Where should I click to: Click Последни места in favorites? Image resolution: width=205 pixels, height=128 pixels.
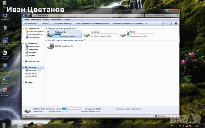[x=34, y=35]
